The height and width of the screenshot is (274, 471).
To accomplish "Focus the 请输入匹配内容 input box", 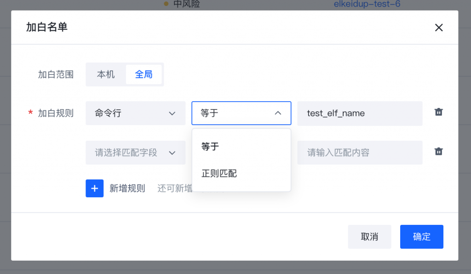I will tap(360, 153).
